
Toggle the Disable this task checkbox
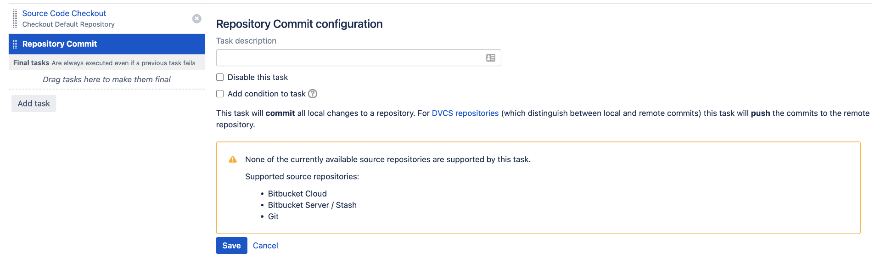pos(220,77)
